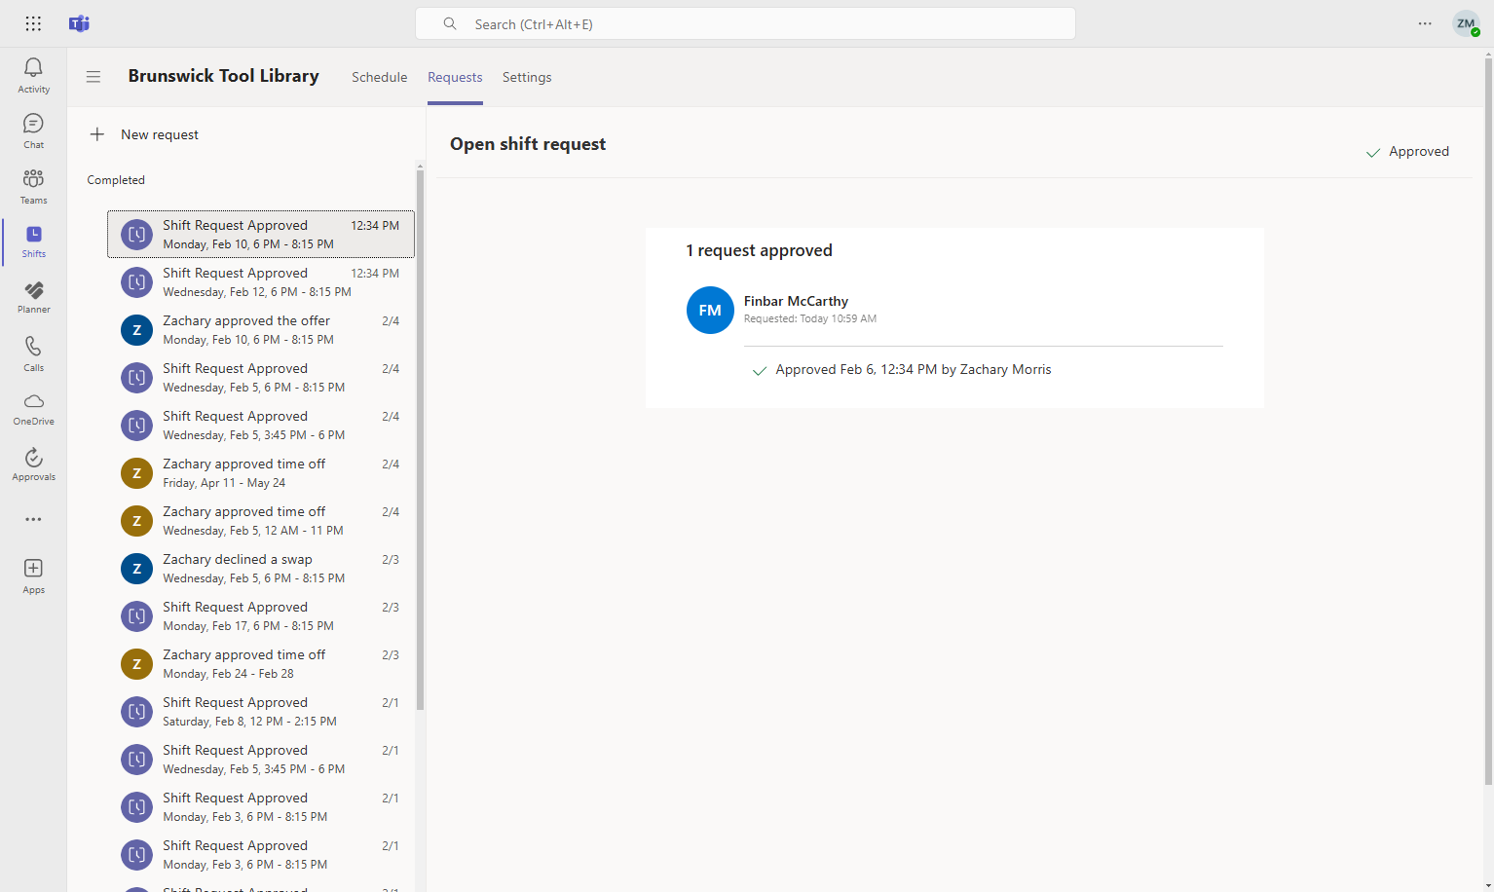Open OneDrive in the sidebar
Image resolution: width=1494 pixels, height=892 pixels.
33,409
